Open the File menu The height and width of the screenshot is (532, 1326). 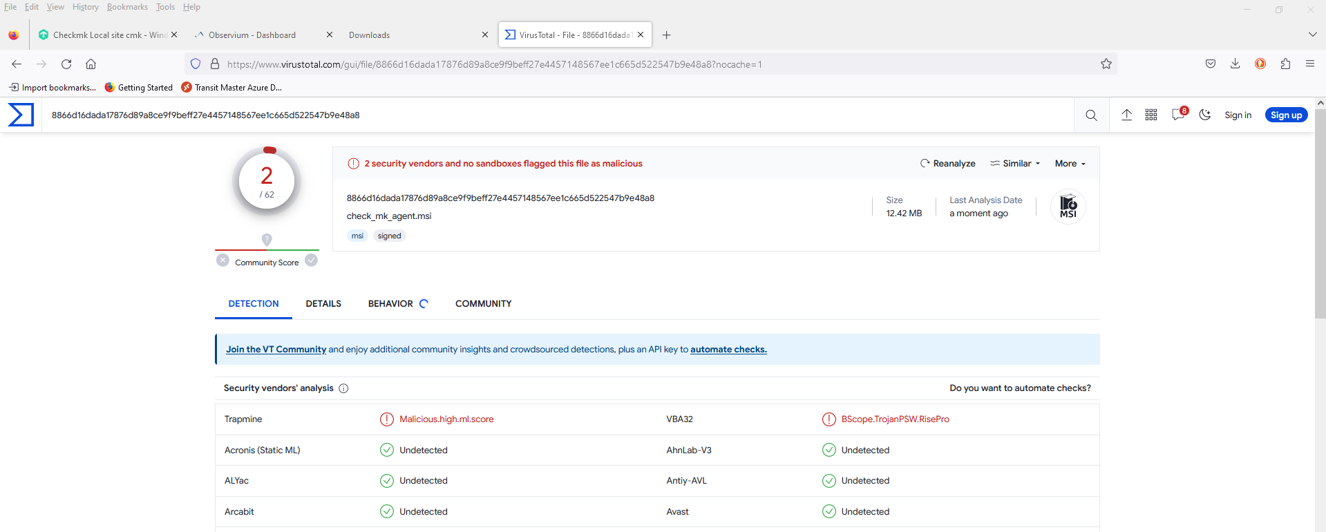tap(10, 7)
